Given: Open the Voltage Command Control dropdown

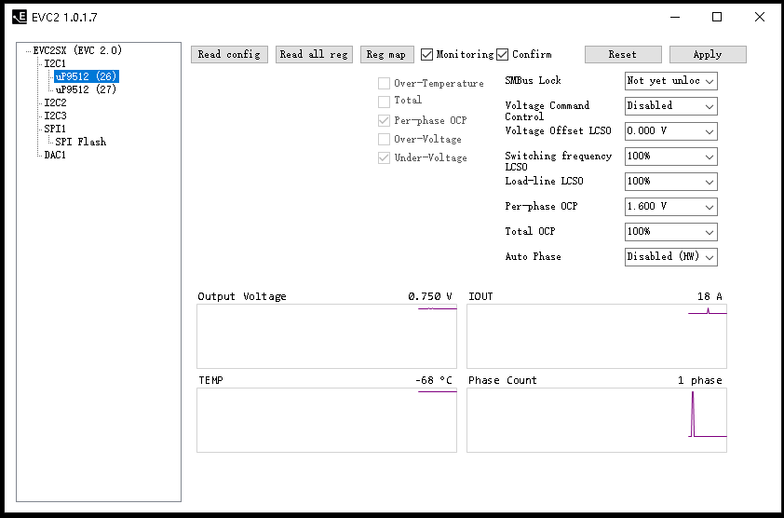Looking at the screenshot, I should coord(670,106).
